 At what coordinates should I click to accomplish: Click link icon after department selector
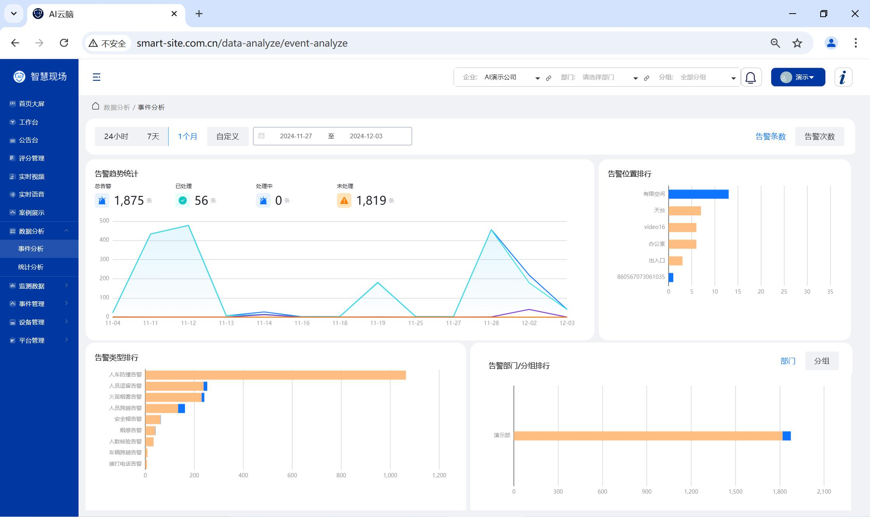pos(646,78)
